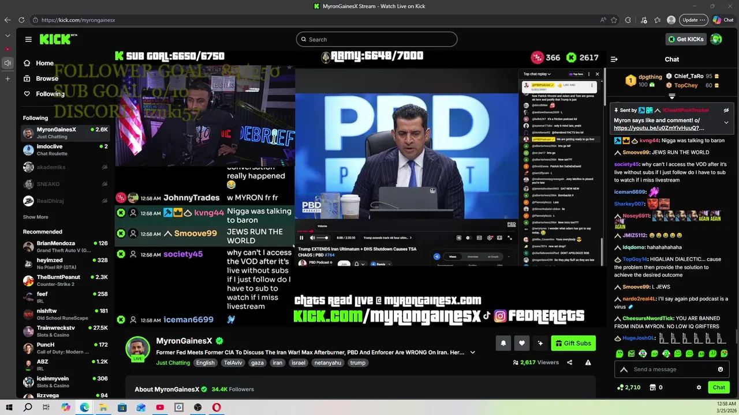Open heyimzed recommended channel

(x=65, y=263)
